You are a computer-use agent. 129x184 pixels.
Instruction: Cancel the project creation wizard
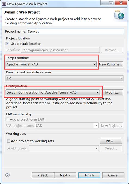(113, 175)
